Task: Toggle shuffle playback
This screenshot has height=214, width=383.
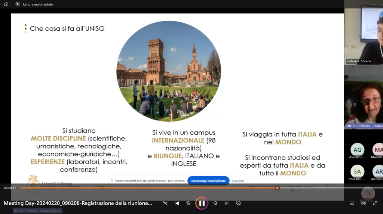Action: (165, 203)
